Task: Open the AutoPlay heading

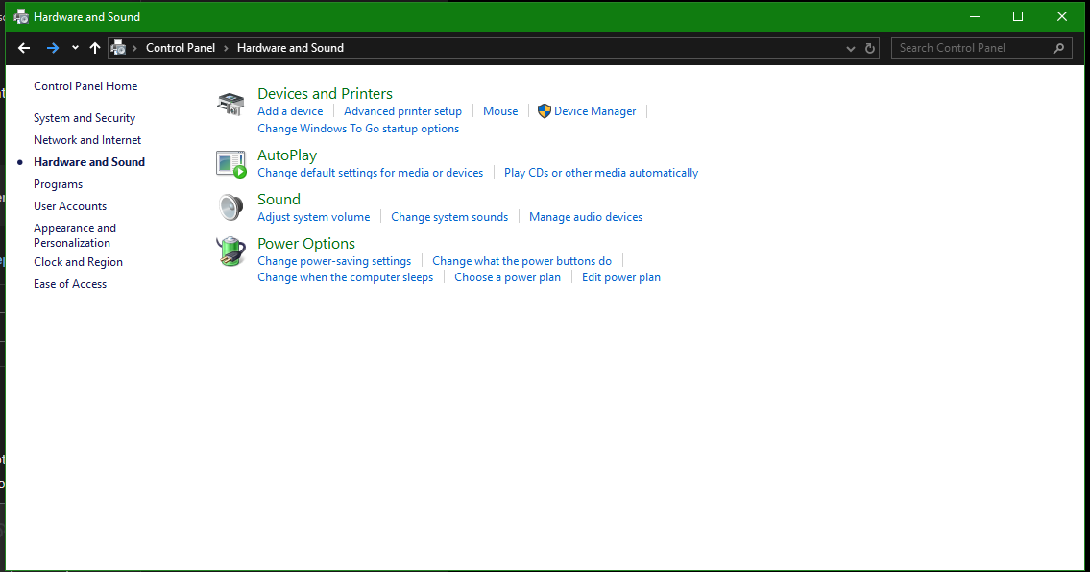Action: [x=287, y=155]
